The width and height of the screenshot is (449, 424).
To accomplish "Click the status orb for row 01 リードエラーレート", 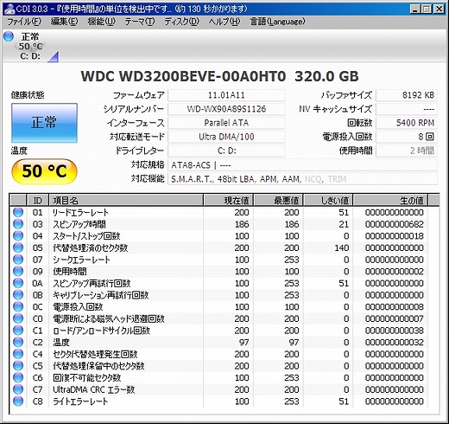I will click(x=18, y=212).
